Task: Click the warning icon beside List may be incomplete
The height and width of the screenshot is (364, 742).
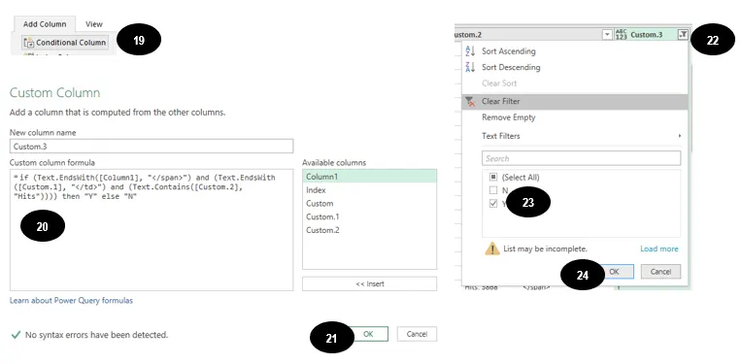Action: (x=492, y=248)
